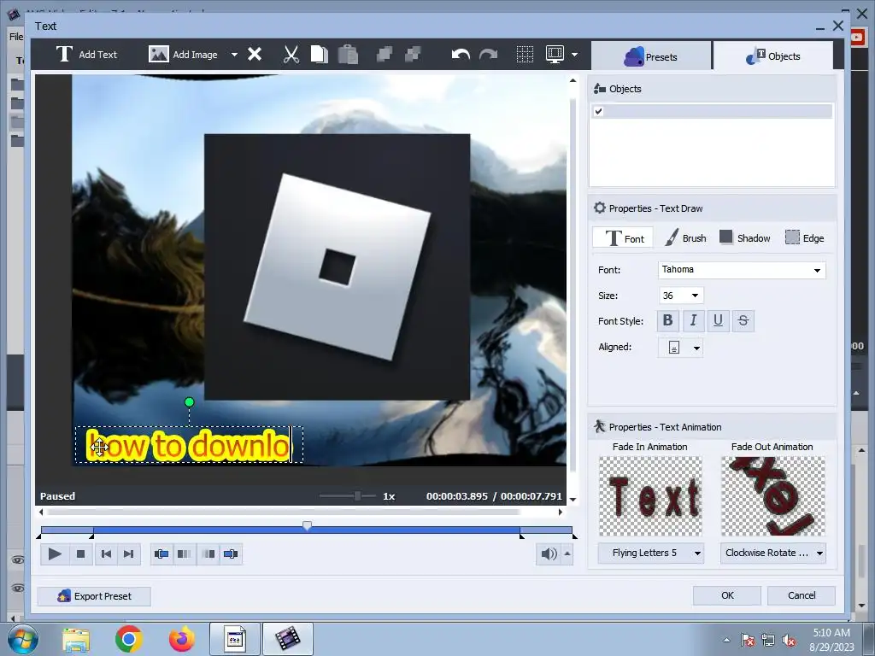875x656 pixels.
Task: Click the Roblox logo image in the preview
Action: (x=337, y=266)
